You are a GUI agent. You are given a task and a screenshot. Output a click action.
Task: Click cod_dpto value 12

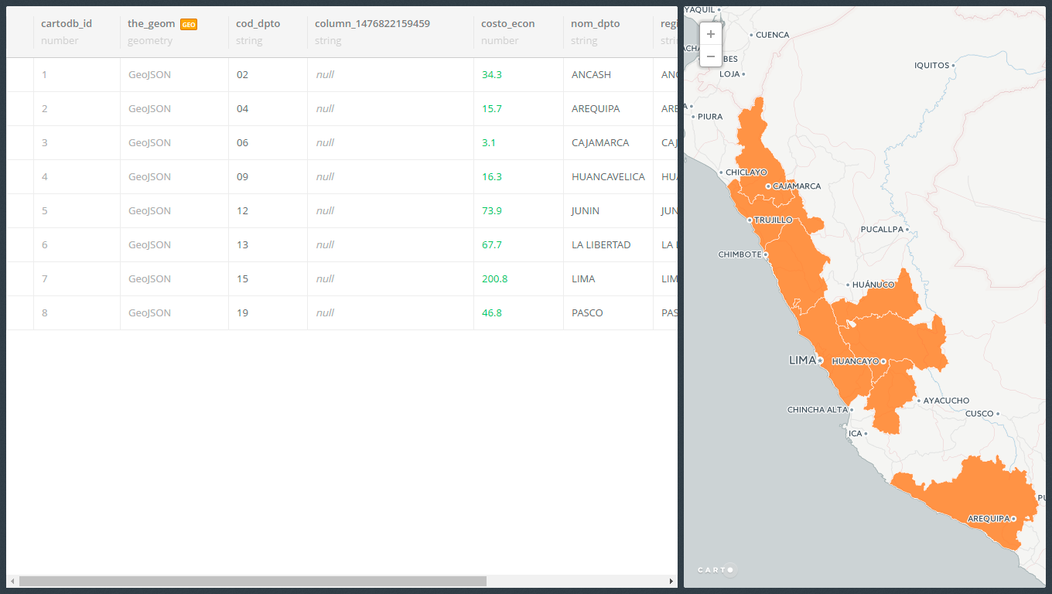click(x=243, y=211)
